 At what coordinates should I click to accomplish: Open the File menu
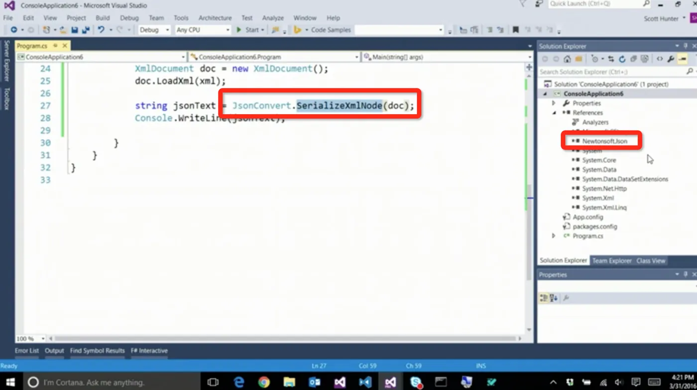pos(8,18)
